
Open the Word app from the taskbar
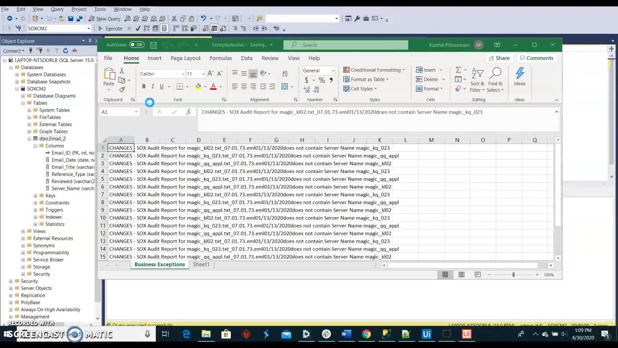click(x=346, y=334)
